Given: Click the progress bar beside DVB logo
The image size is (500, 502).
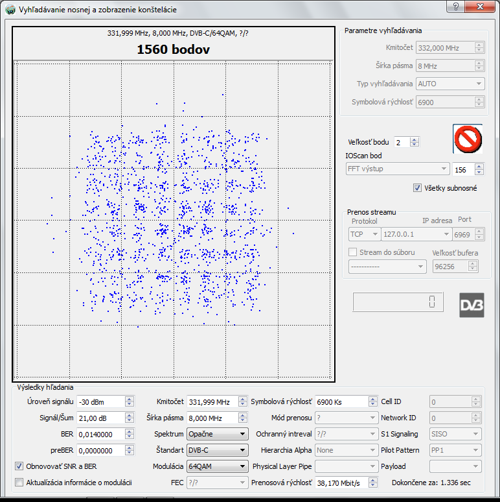Looking at the screenshot, I should click(x=398, y=302).
